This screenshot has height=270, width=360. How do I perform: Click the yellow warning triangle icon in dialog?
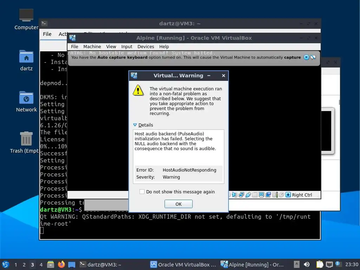coord(138,90)
